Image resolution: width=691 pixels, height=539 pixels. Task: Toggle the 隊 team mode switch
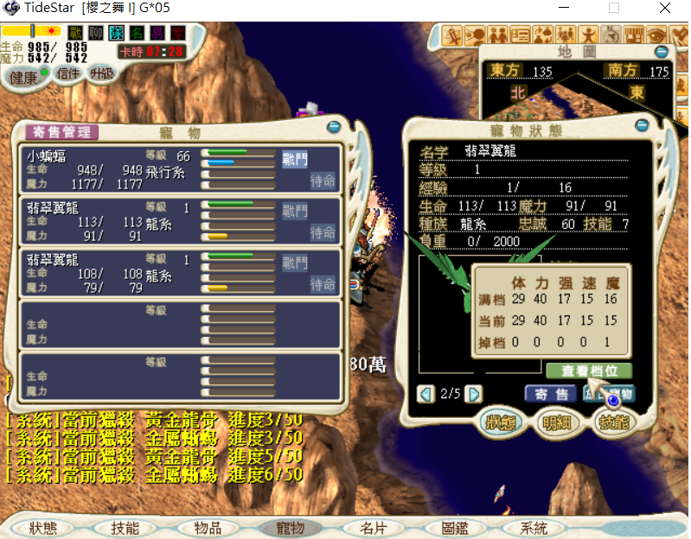[x=117, y=33]
